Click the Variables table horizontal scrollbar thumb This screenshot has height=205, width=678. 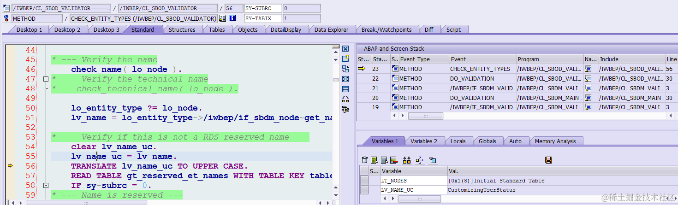click(420, 199)
